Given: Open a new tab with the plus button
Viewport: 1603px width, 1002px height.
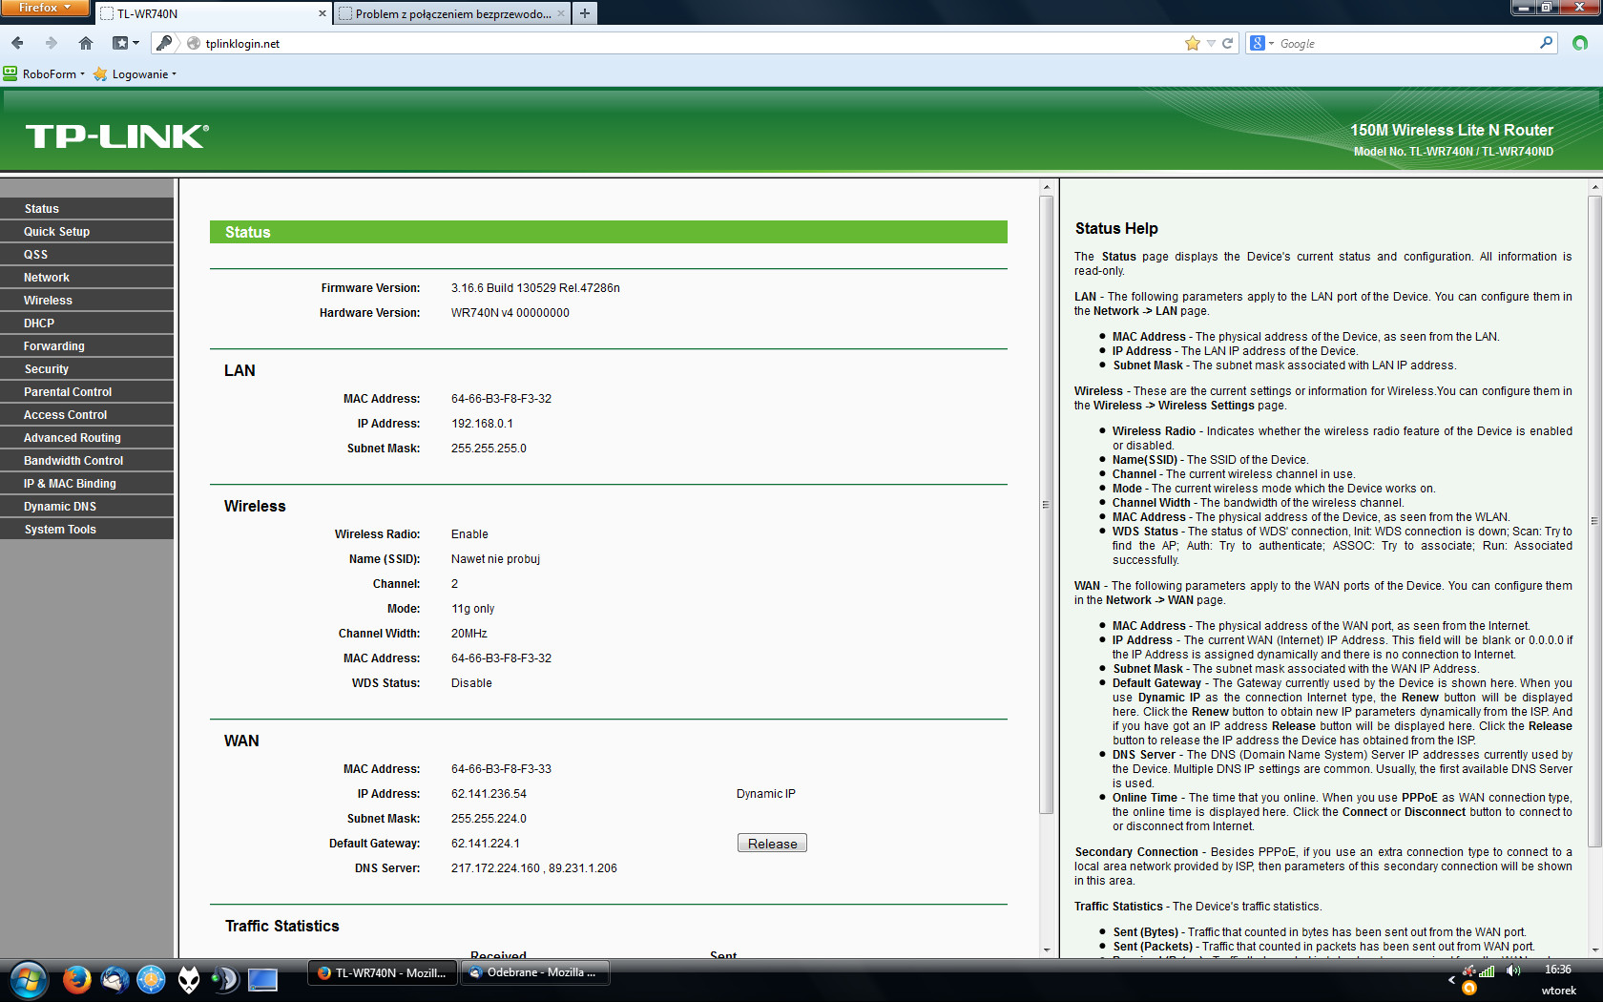Looking at the screenshot, I should pyautogui.click(x=585, y=13).
